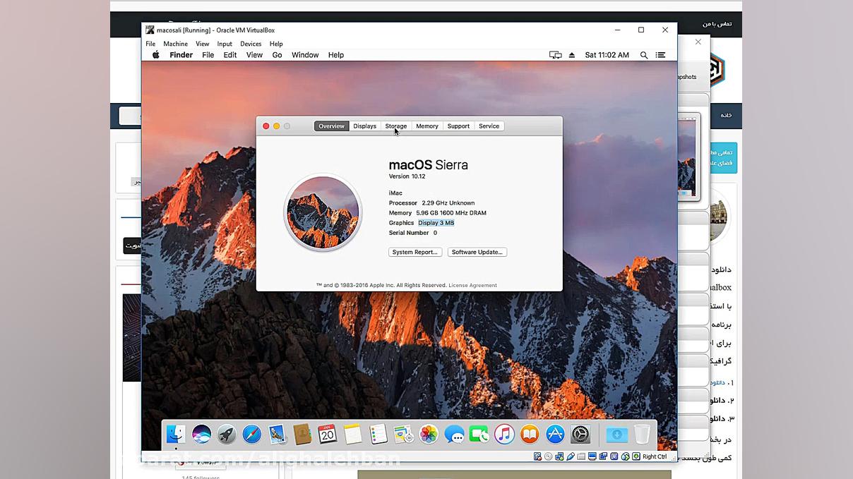
Task: Open the macOS Finder menu
Action: pyautogui.click(x=181, y=55)
